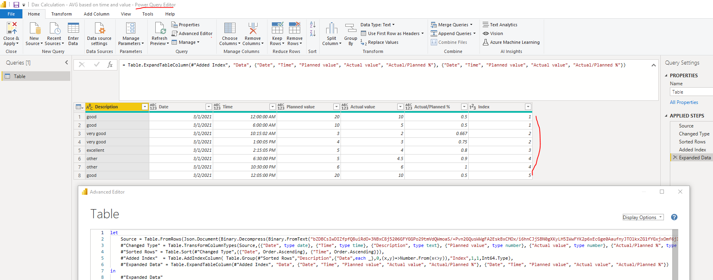Switch to the View tab
713x280 pixels.
126,14
